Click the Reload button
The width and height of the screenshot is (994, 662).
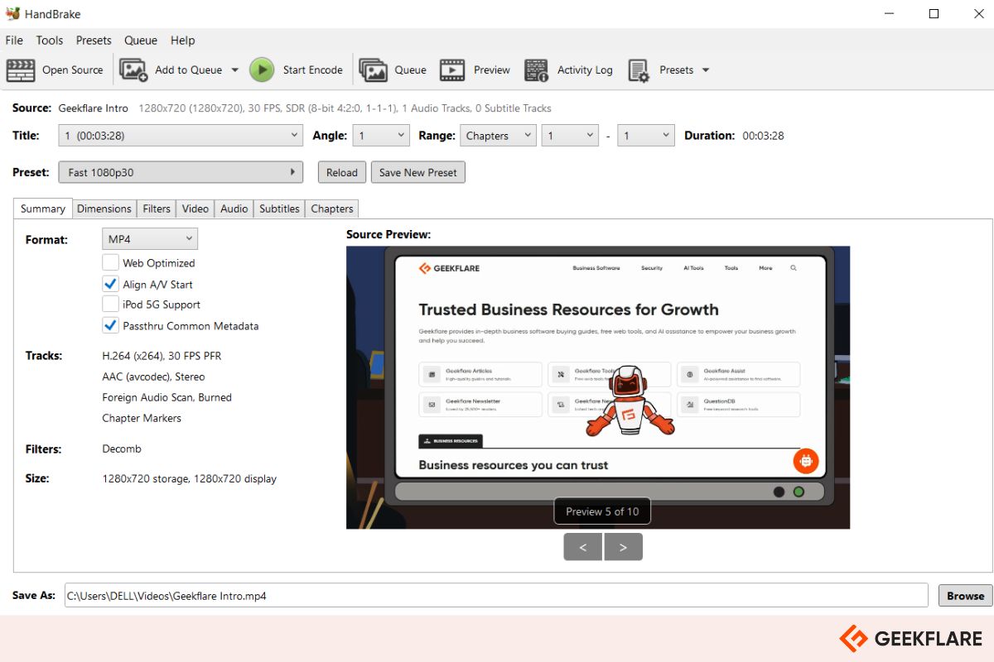[341, 172]
